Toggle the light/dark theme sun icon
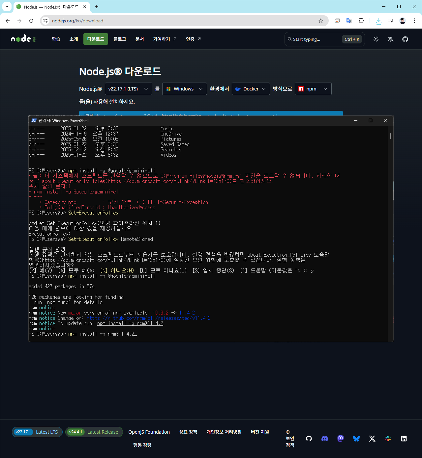The image size is (422, 458). point(376,39)
